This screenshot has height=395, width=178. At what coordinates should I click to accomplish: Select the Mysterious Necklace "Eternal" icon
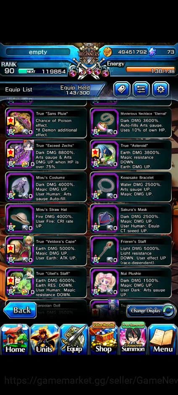tap(105, 123)
